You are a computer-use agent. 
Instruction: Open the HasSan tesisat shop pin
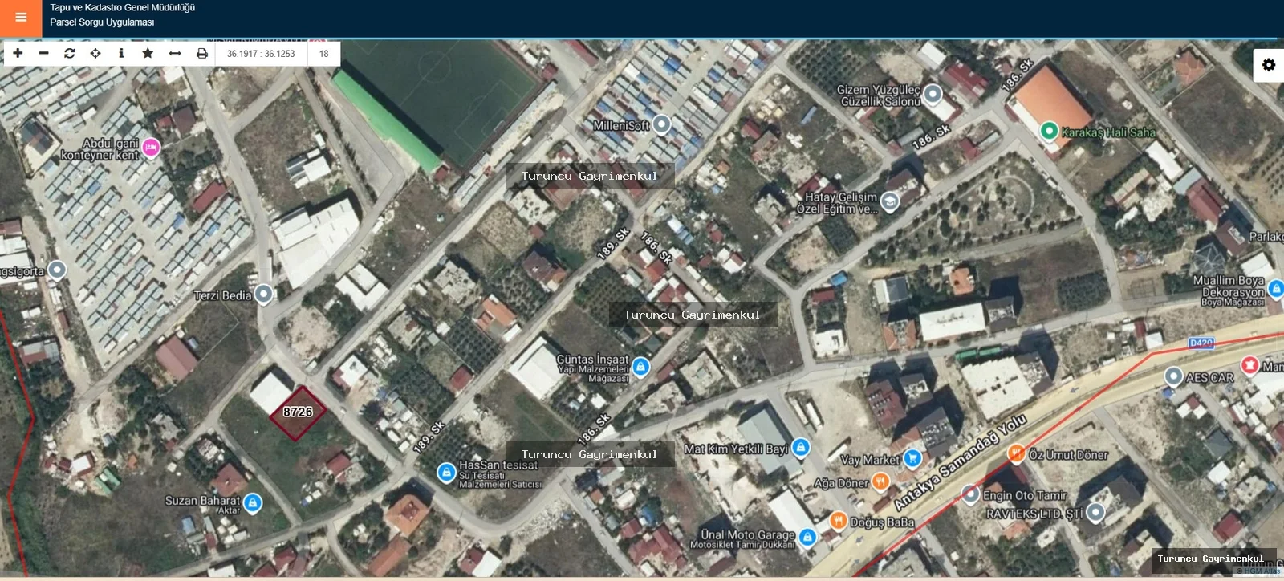pyautogui.click(x=447, y=473)
